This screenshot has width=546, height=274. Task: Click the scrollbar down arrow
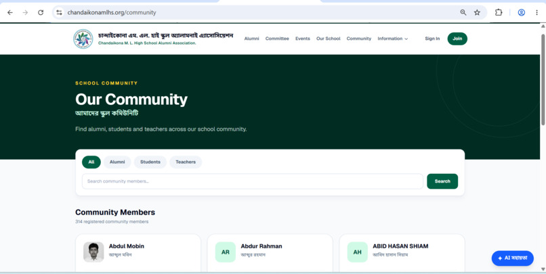[543, 269]
